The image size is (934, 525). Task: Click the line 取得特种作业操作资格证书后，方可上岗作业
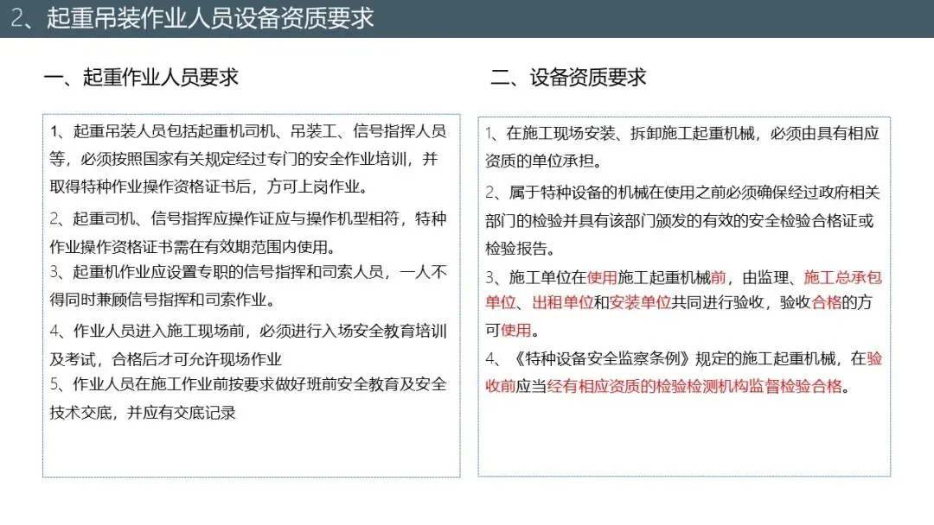209,187
